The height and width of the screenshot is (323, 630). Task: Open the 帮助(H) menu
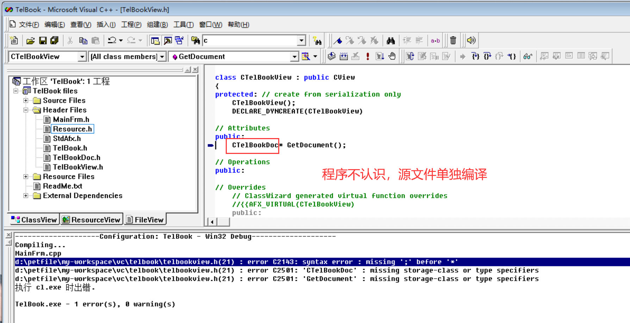tap(238, 24)
